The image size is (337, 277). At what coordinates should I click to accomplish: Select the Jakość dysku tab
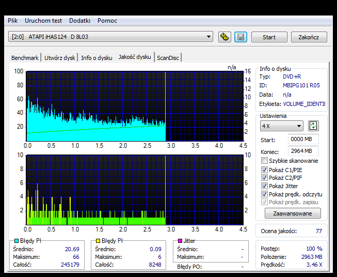pyautogui.click(x=135, y=57)
